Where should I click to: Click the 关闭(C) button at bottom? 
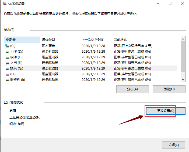click(174, 145)
